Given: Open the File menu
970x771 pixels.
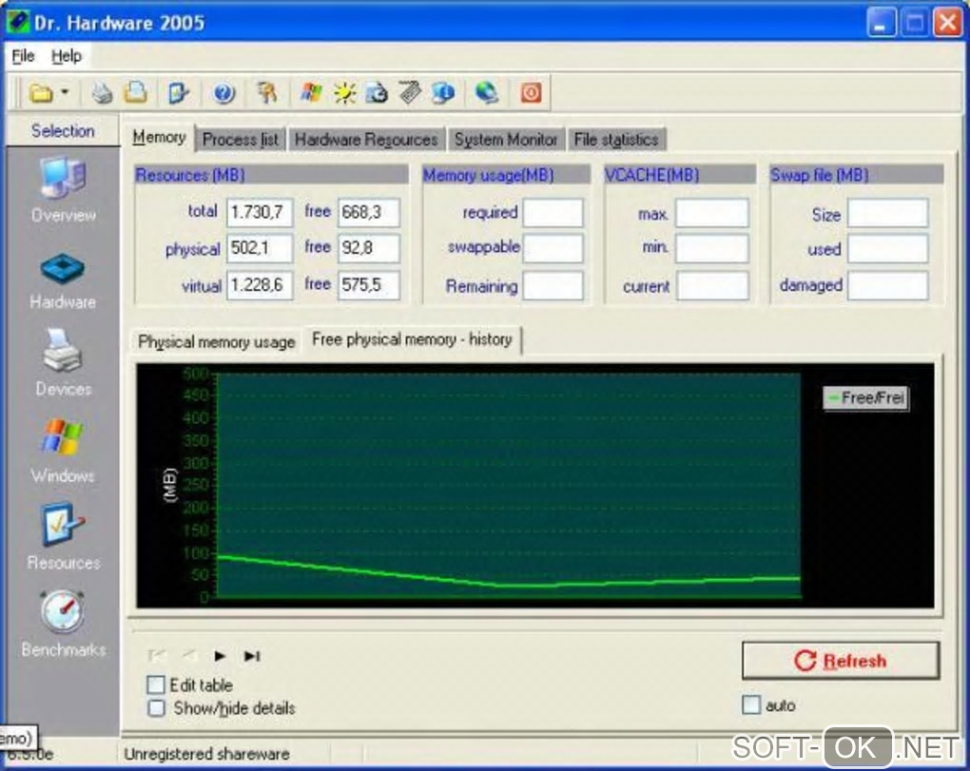Looking at the screenshot, I should tap(24, 56).
